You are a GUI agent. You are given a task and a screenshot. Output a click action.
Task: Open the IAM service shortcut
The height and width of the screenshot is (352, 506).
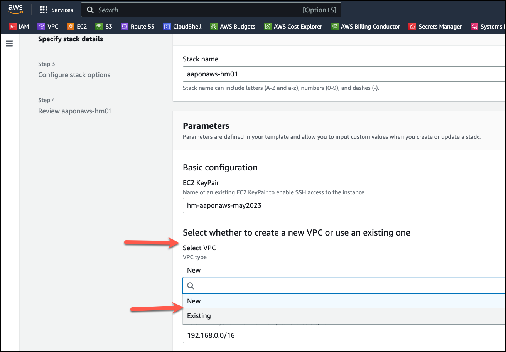19,27
